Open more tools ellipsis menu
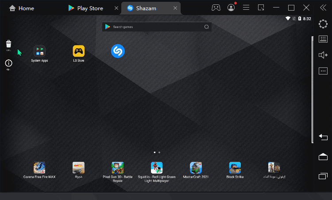The height and width of the screenshot is (200, 332). (323, 71)
